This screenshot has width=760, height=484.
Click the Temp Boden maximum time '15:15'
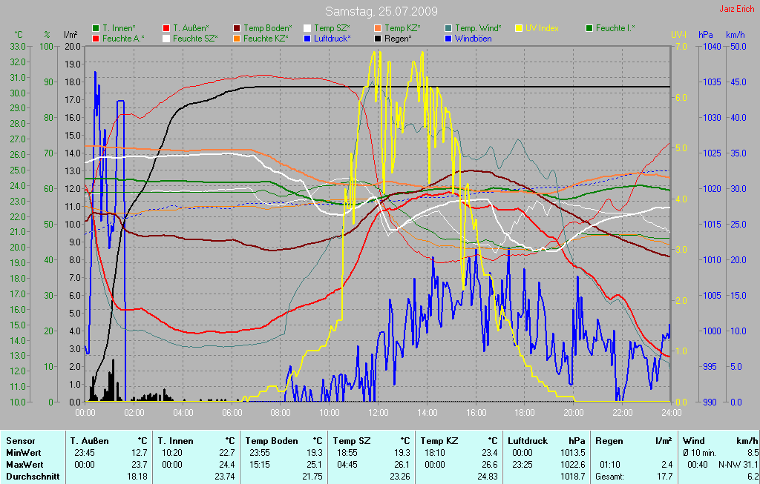pos(259,464)
